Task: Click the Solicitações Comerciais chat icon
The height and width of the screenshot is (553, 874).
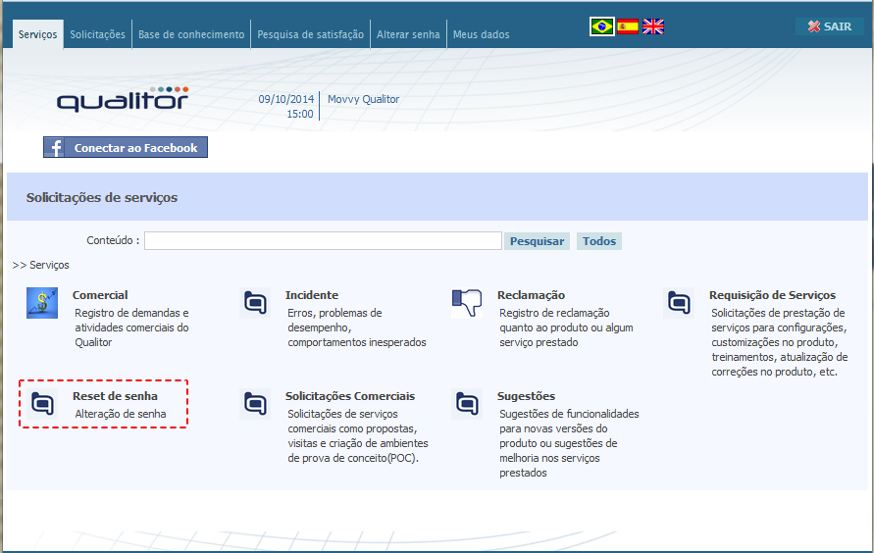Action: (255, 404)
